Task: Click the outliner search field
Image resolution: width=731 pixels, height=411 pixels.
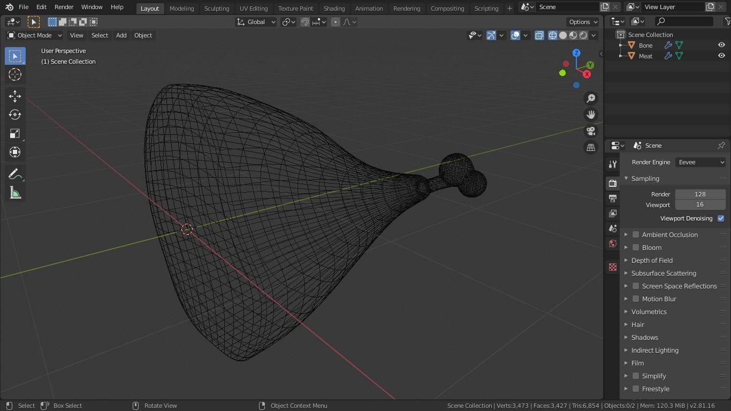Action: point(684,21)
